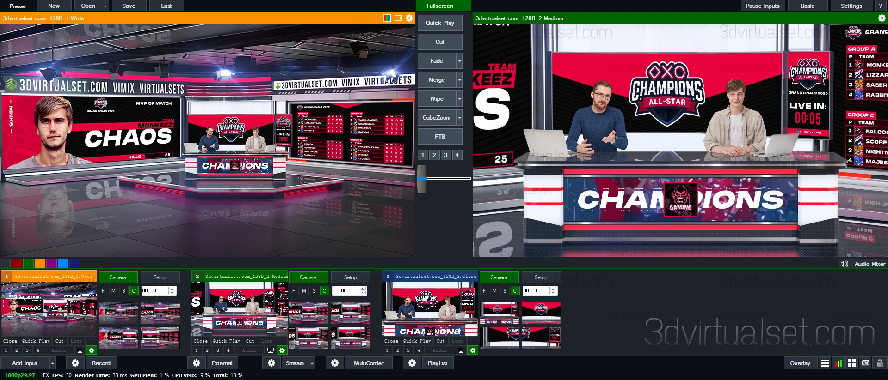
Task: Open Output window settings gear
Action: click(x=882, y=18)
